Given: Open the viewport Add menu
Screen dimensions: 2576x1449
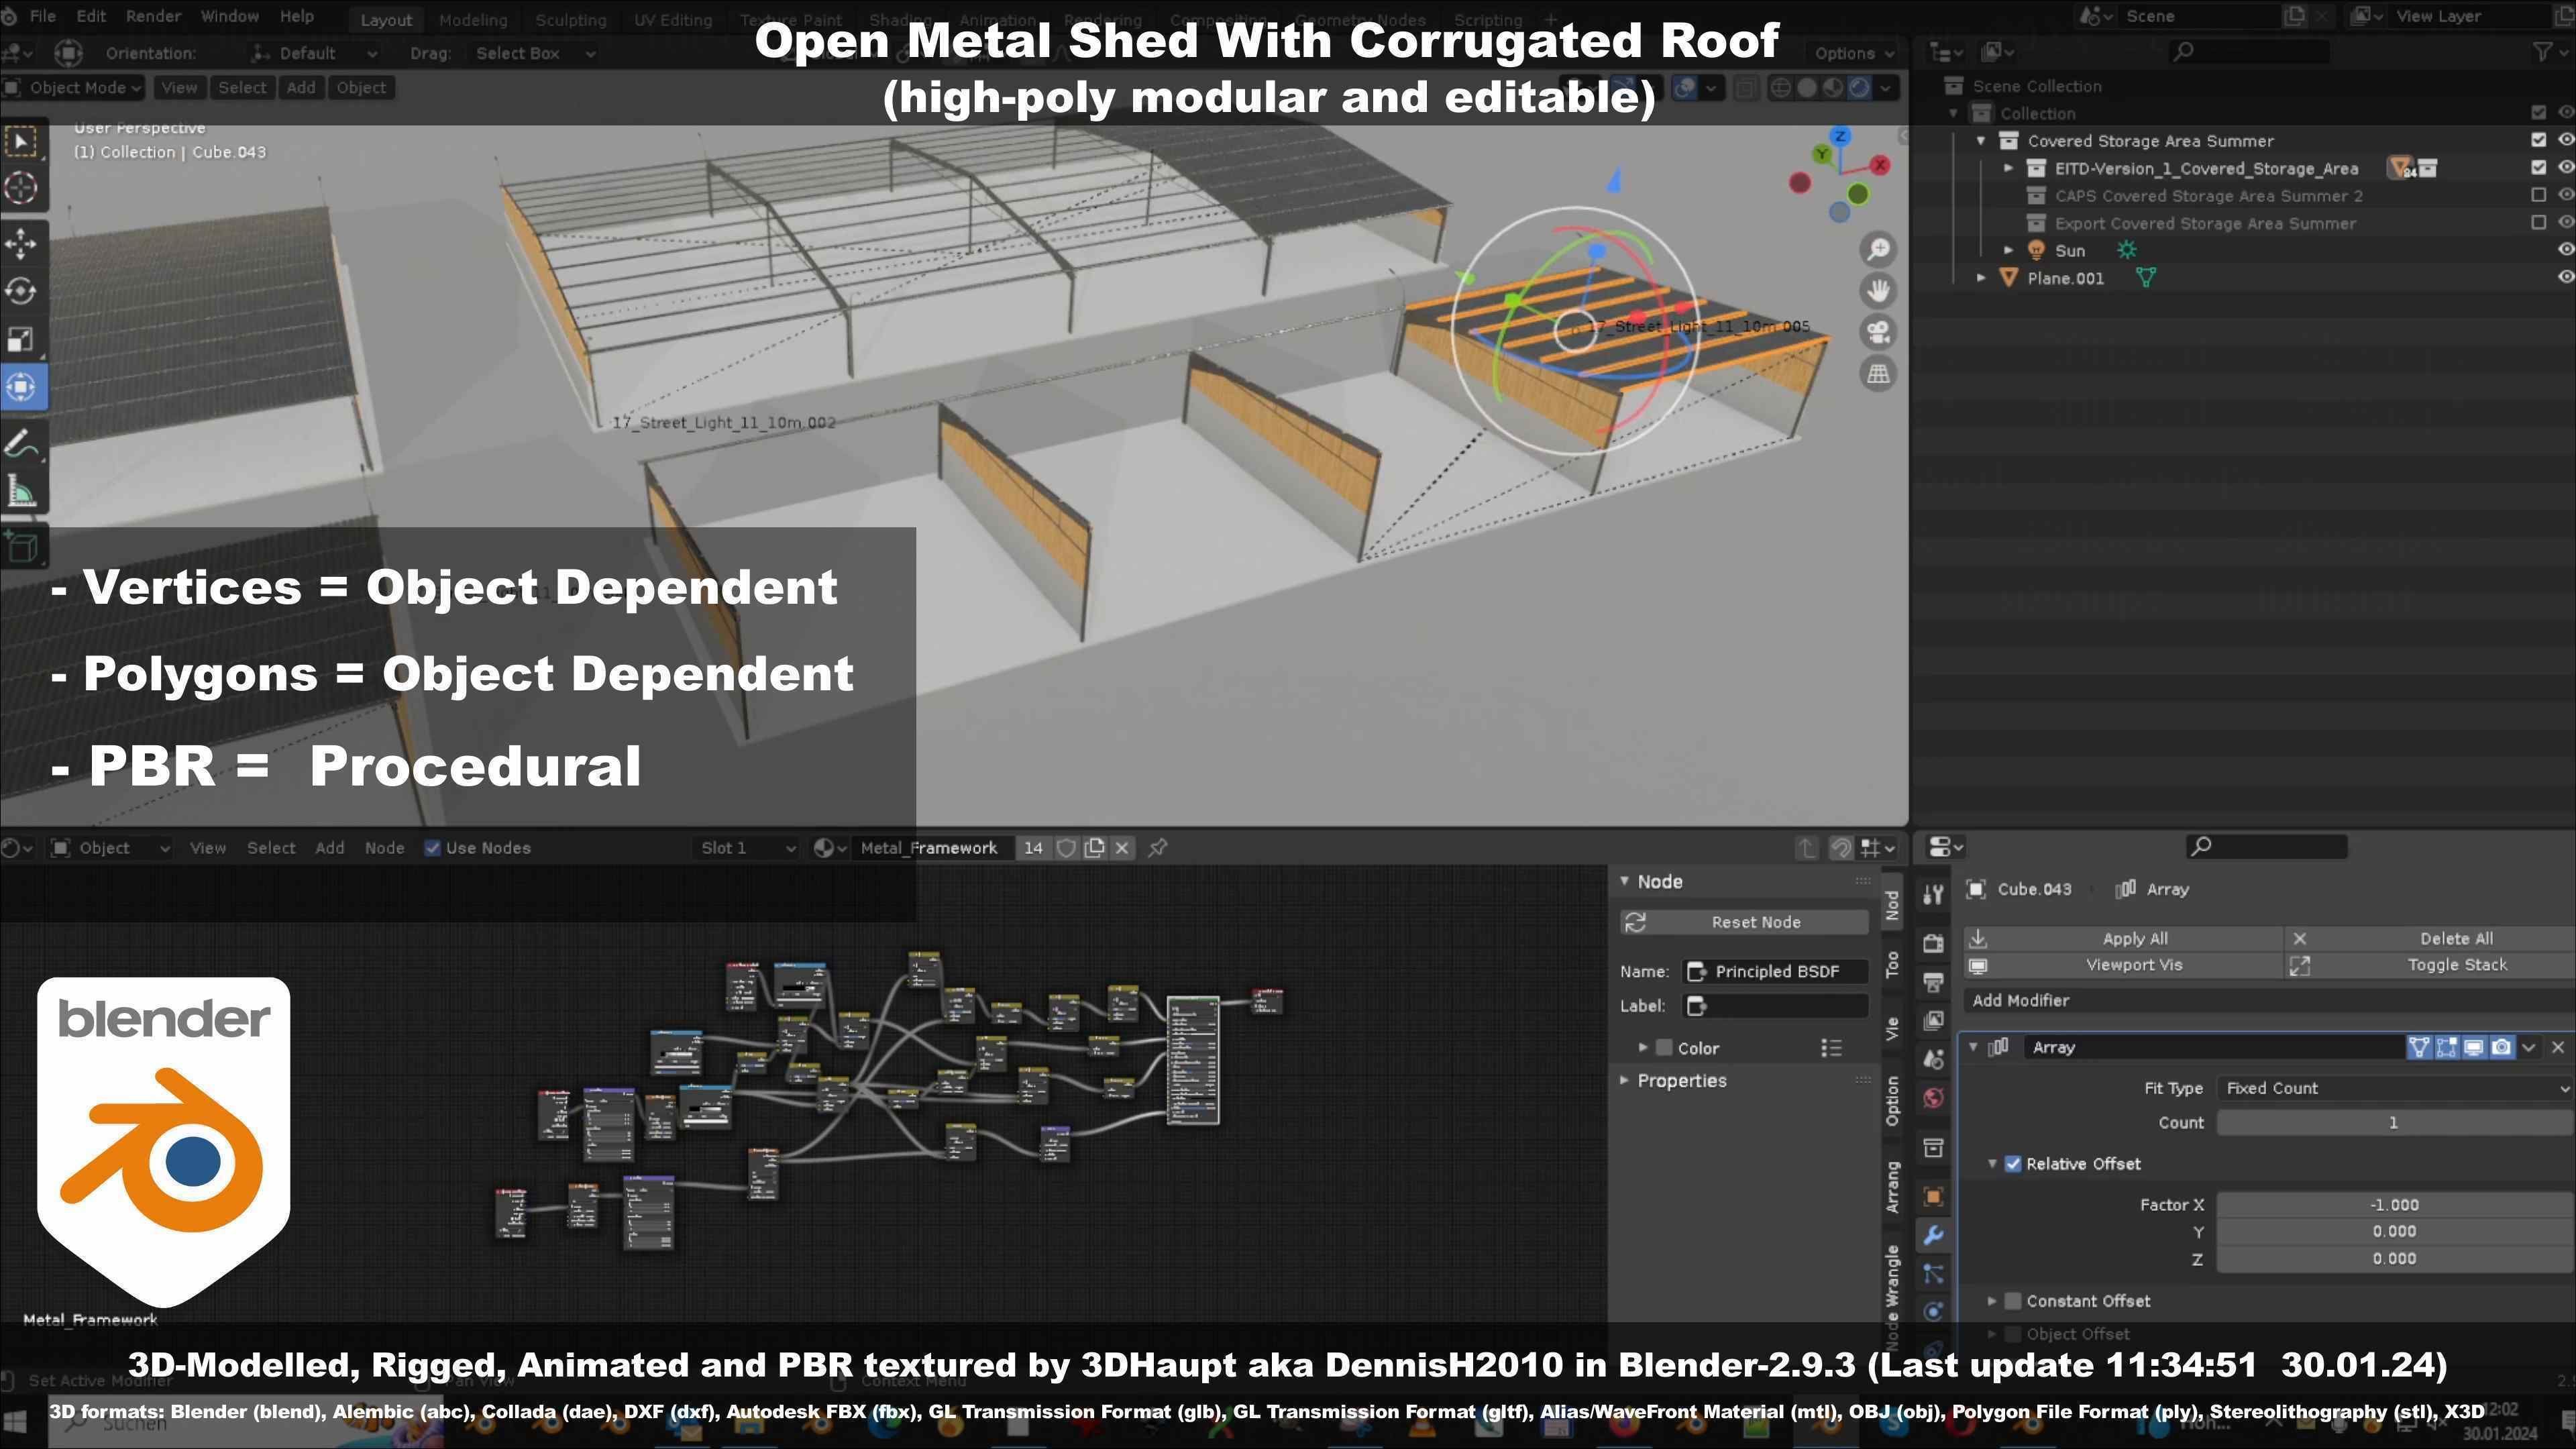Looking at the screenshot, I should tap(301, 88).
